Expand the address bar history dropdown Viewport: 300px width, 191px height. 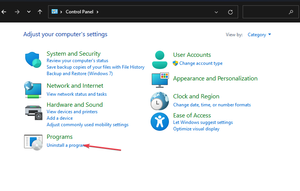217,12
